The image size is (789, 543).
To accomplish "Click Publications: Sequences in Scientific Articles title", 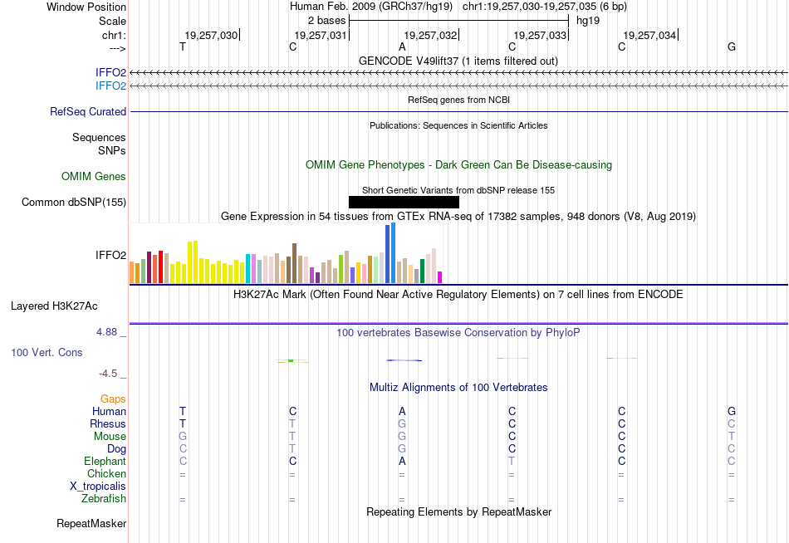I will (458, 125).
